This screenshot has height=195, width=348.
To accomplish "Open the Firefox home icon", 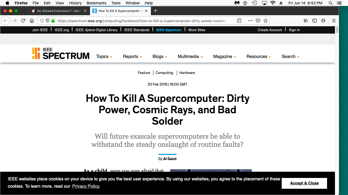I will [32, 21].
